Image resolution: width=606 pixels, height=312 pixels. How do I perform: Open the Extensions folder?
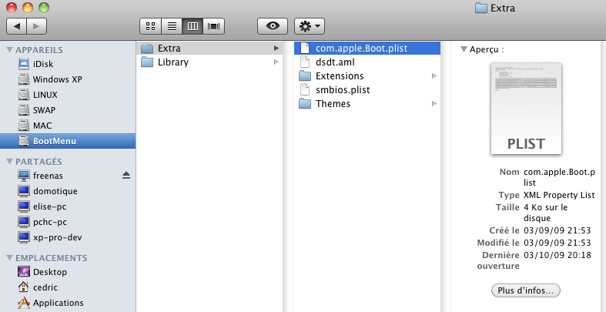367,76
